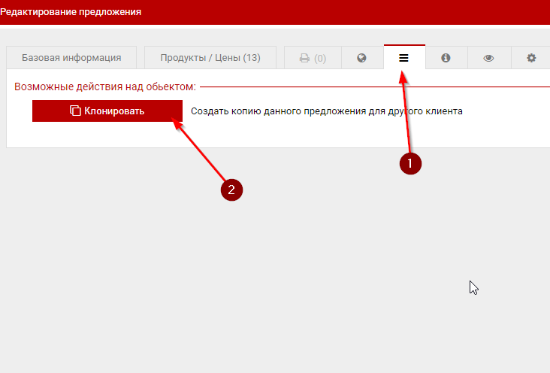Click the eye icon tab
550x373 pixels.
tap(488, 58)
